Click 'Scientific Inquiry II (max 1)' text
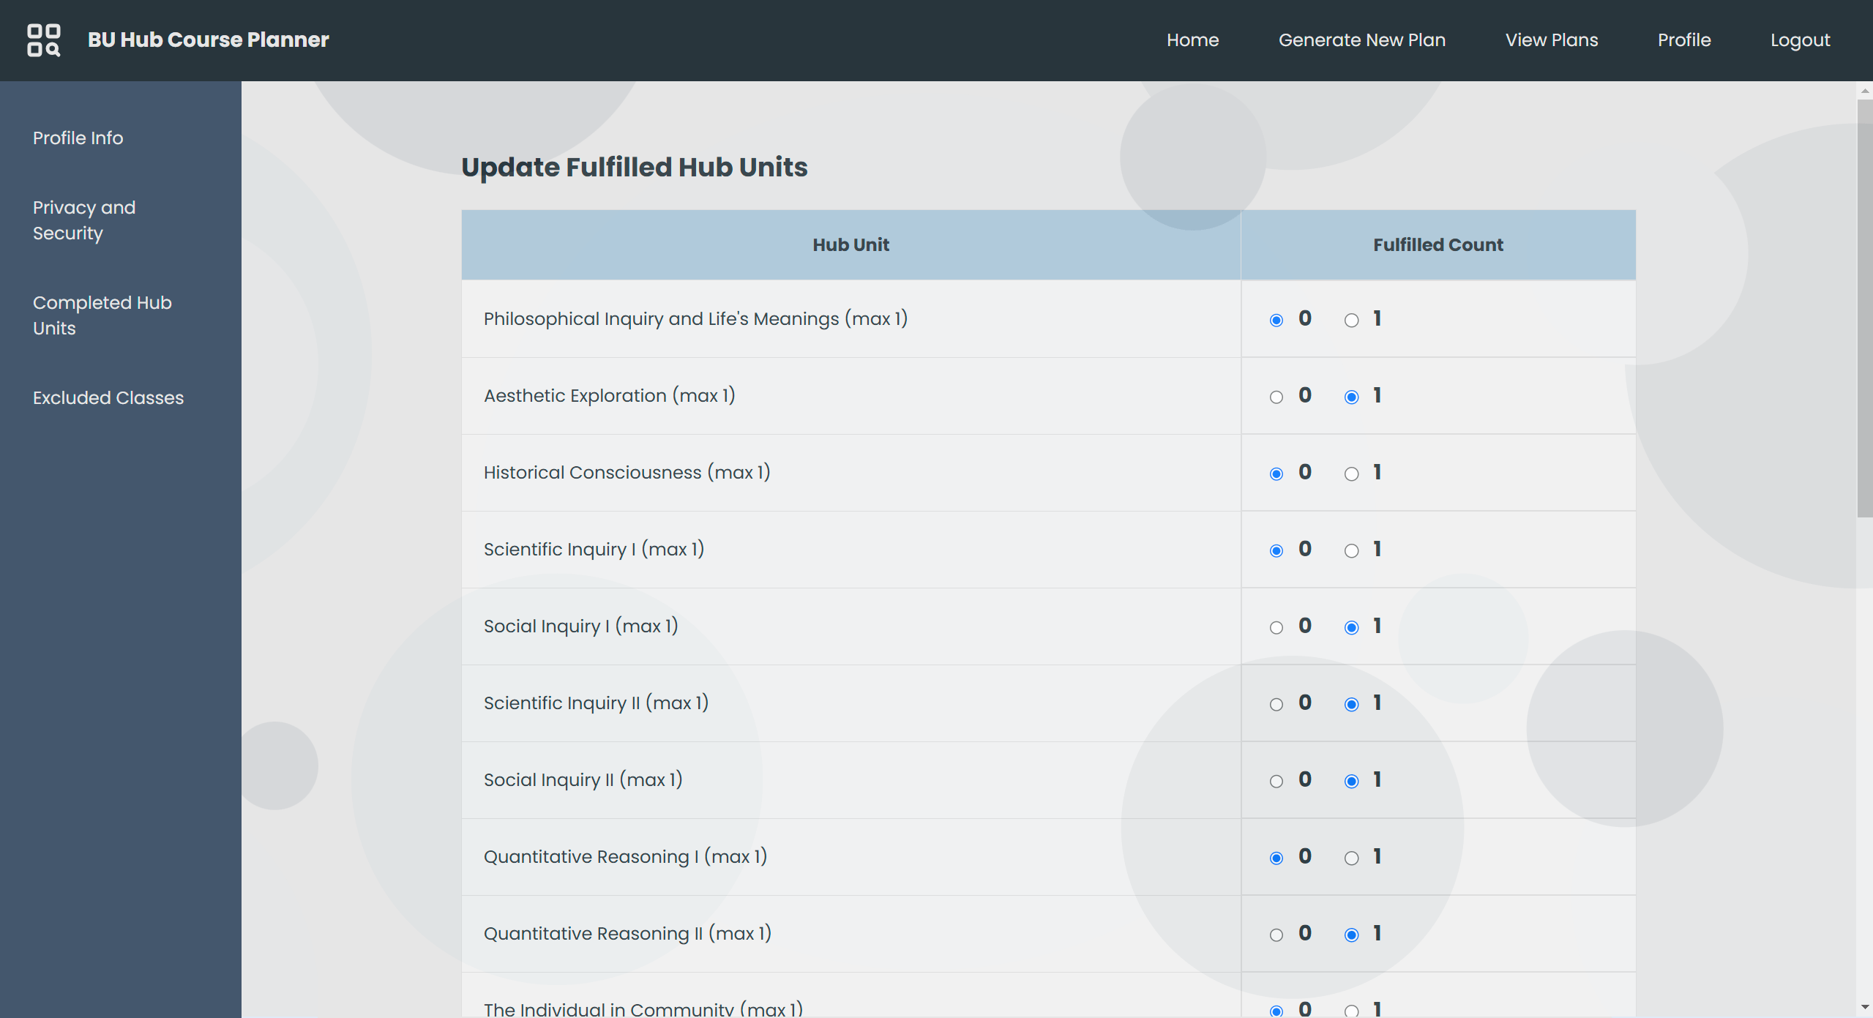 click(x=596, y=703)
